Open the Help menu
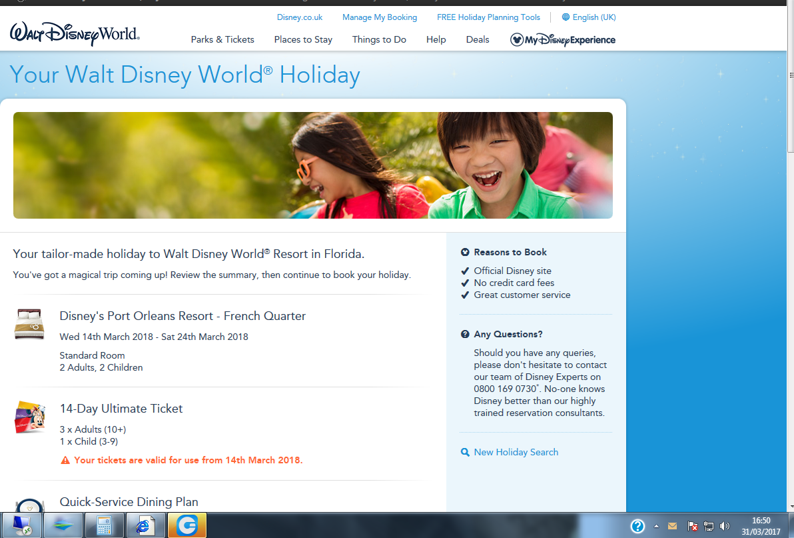 click(x=436, y=39)
